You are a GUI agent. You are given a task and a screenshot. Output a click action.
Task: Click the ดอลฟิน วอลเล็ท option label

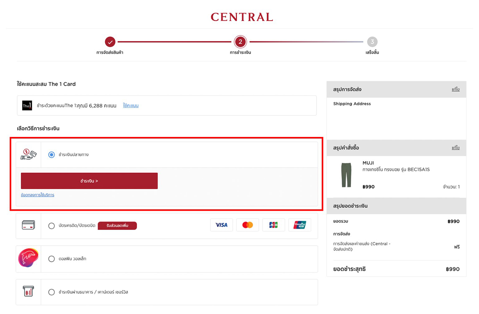click(x=72, y=259)
